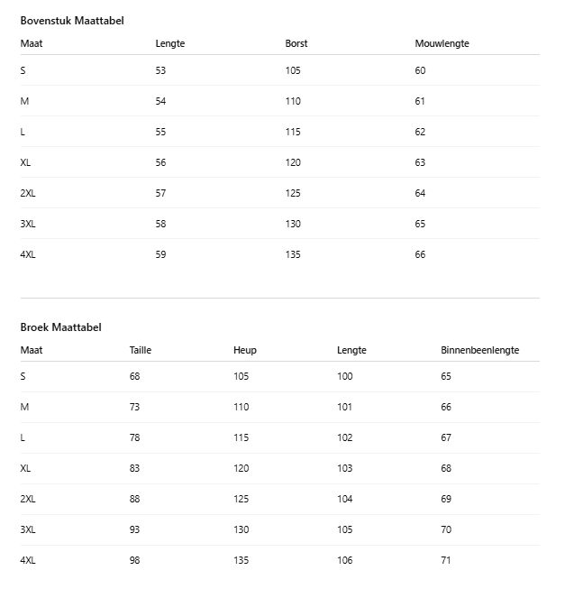Click Mouwlengte value 66
The image size is (565, 598).
pyautogui.click(x=420, y=254)
